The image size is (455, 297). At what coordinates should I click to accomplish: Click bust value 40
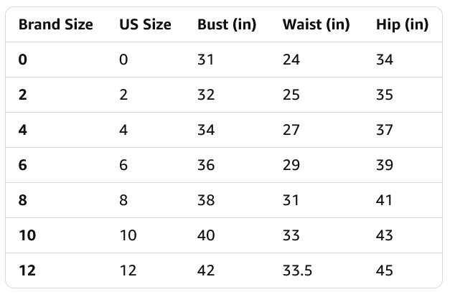[206, 235]
